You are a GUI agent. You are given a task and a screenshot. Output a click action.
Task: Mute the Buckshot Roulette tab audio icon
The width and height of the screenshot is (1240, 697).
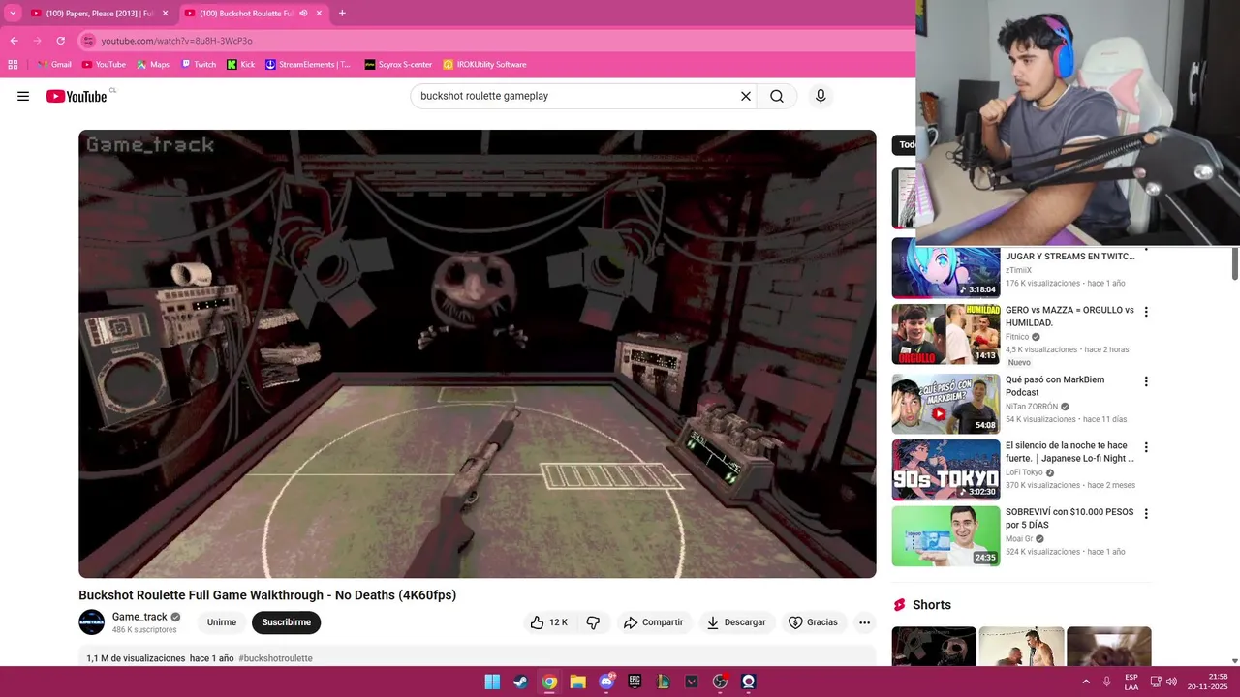(303, 14)
